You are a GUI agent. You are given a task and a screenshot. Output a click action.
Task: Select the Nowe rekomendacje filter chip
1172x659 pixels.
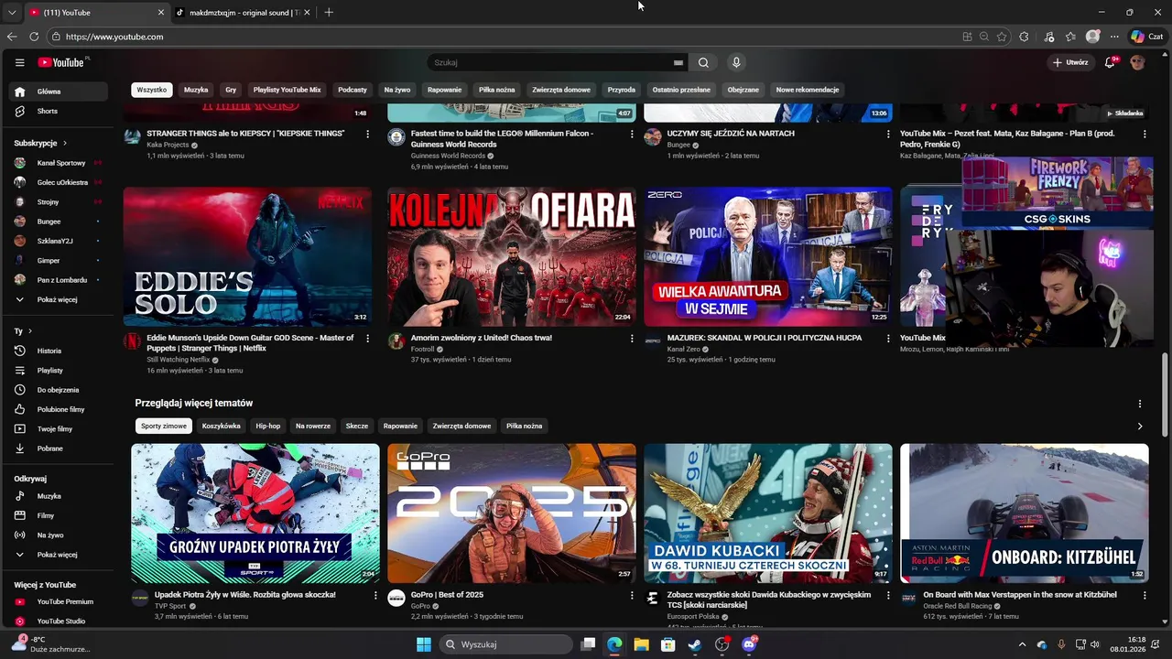pos(808,90)
